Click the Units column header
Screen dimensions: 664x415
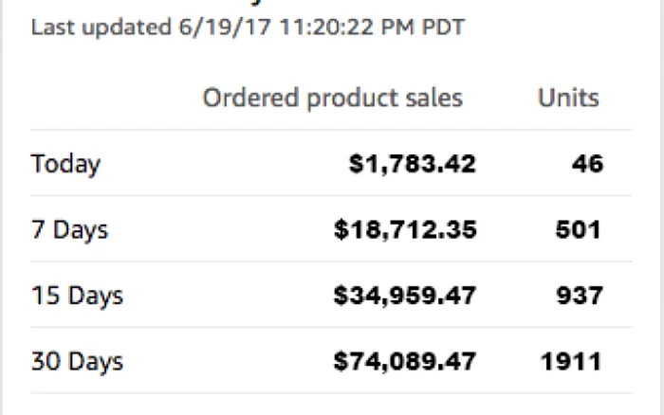pos(568,98)
